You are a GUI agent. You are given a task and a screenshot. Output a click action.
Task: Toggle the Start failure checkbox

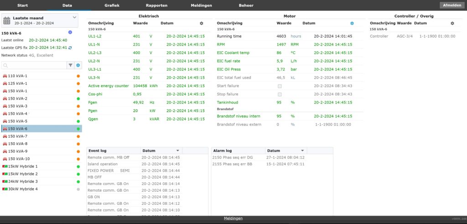coord(280,86)
